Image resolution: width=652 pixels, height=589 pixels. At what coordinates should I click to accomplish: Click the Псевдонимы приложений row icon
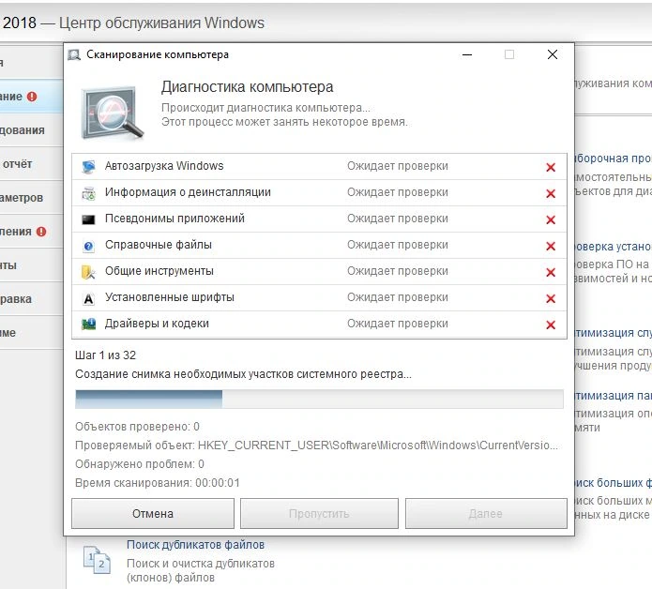pos(88,219)
